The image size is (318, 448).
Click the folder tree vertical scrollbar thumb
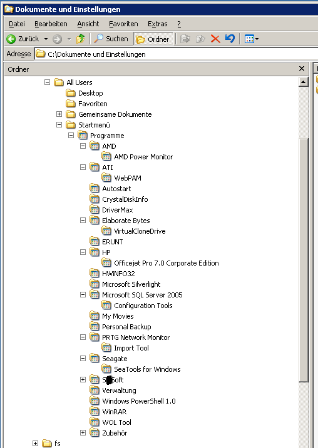point(303,260)
